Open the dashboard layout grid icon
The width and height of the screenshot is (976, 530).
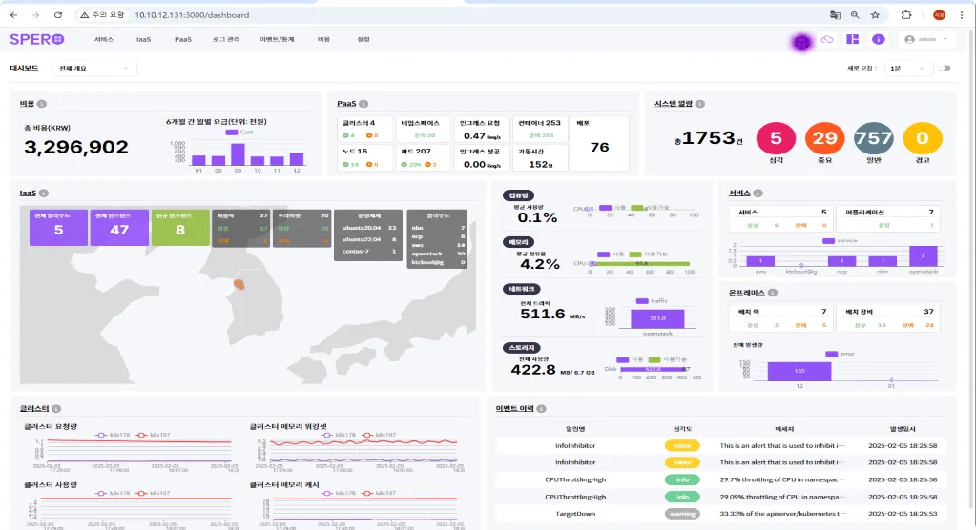click(853, 39)
